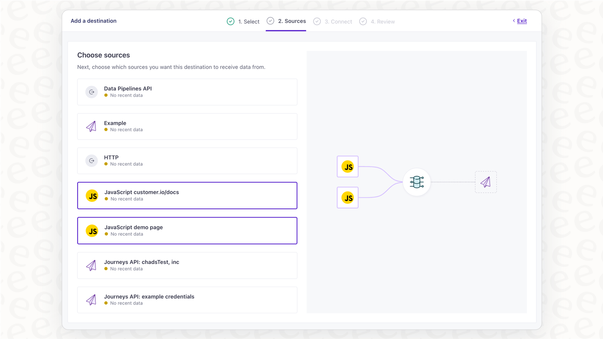Click the JS icon on JavaScript demo page

pos(92,231)
